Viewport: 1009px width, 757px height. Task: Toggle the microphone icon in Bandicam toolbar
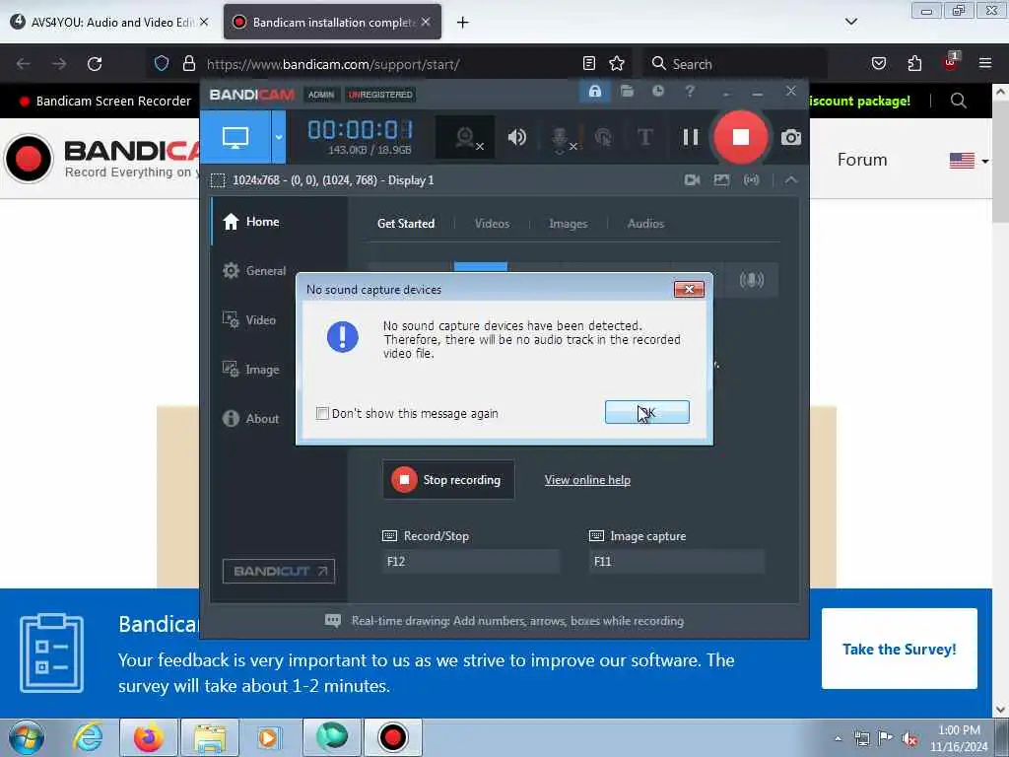click(561, 138)
